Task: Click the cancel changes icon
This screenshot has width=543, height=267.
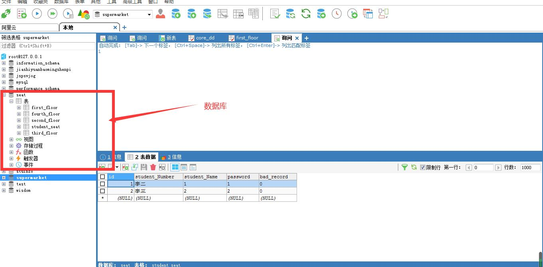Action: point(162,167)
